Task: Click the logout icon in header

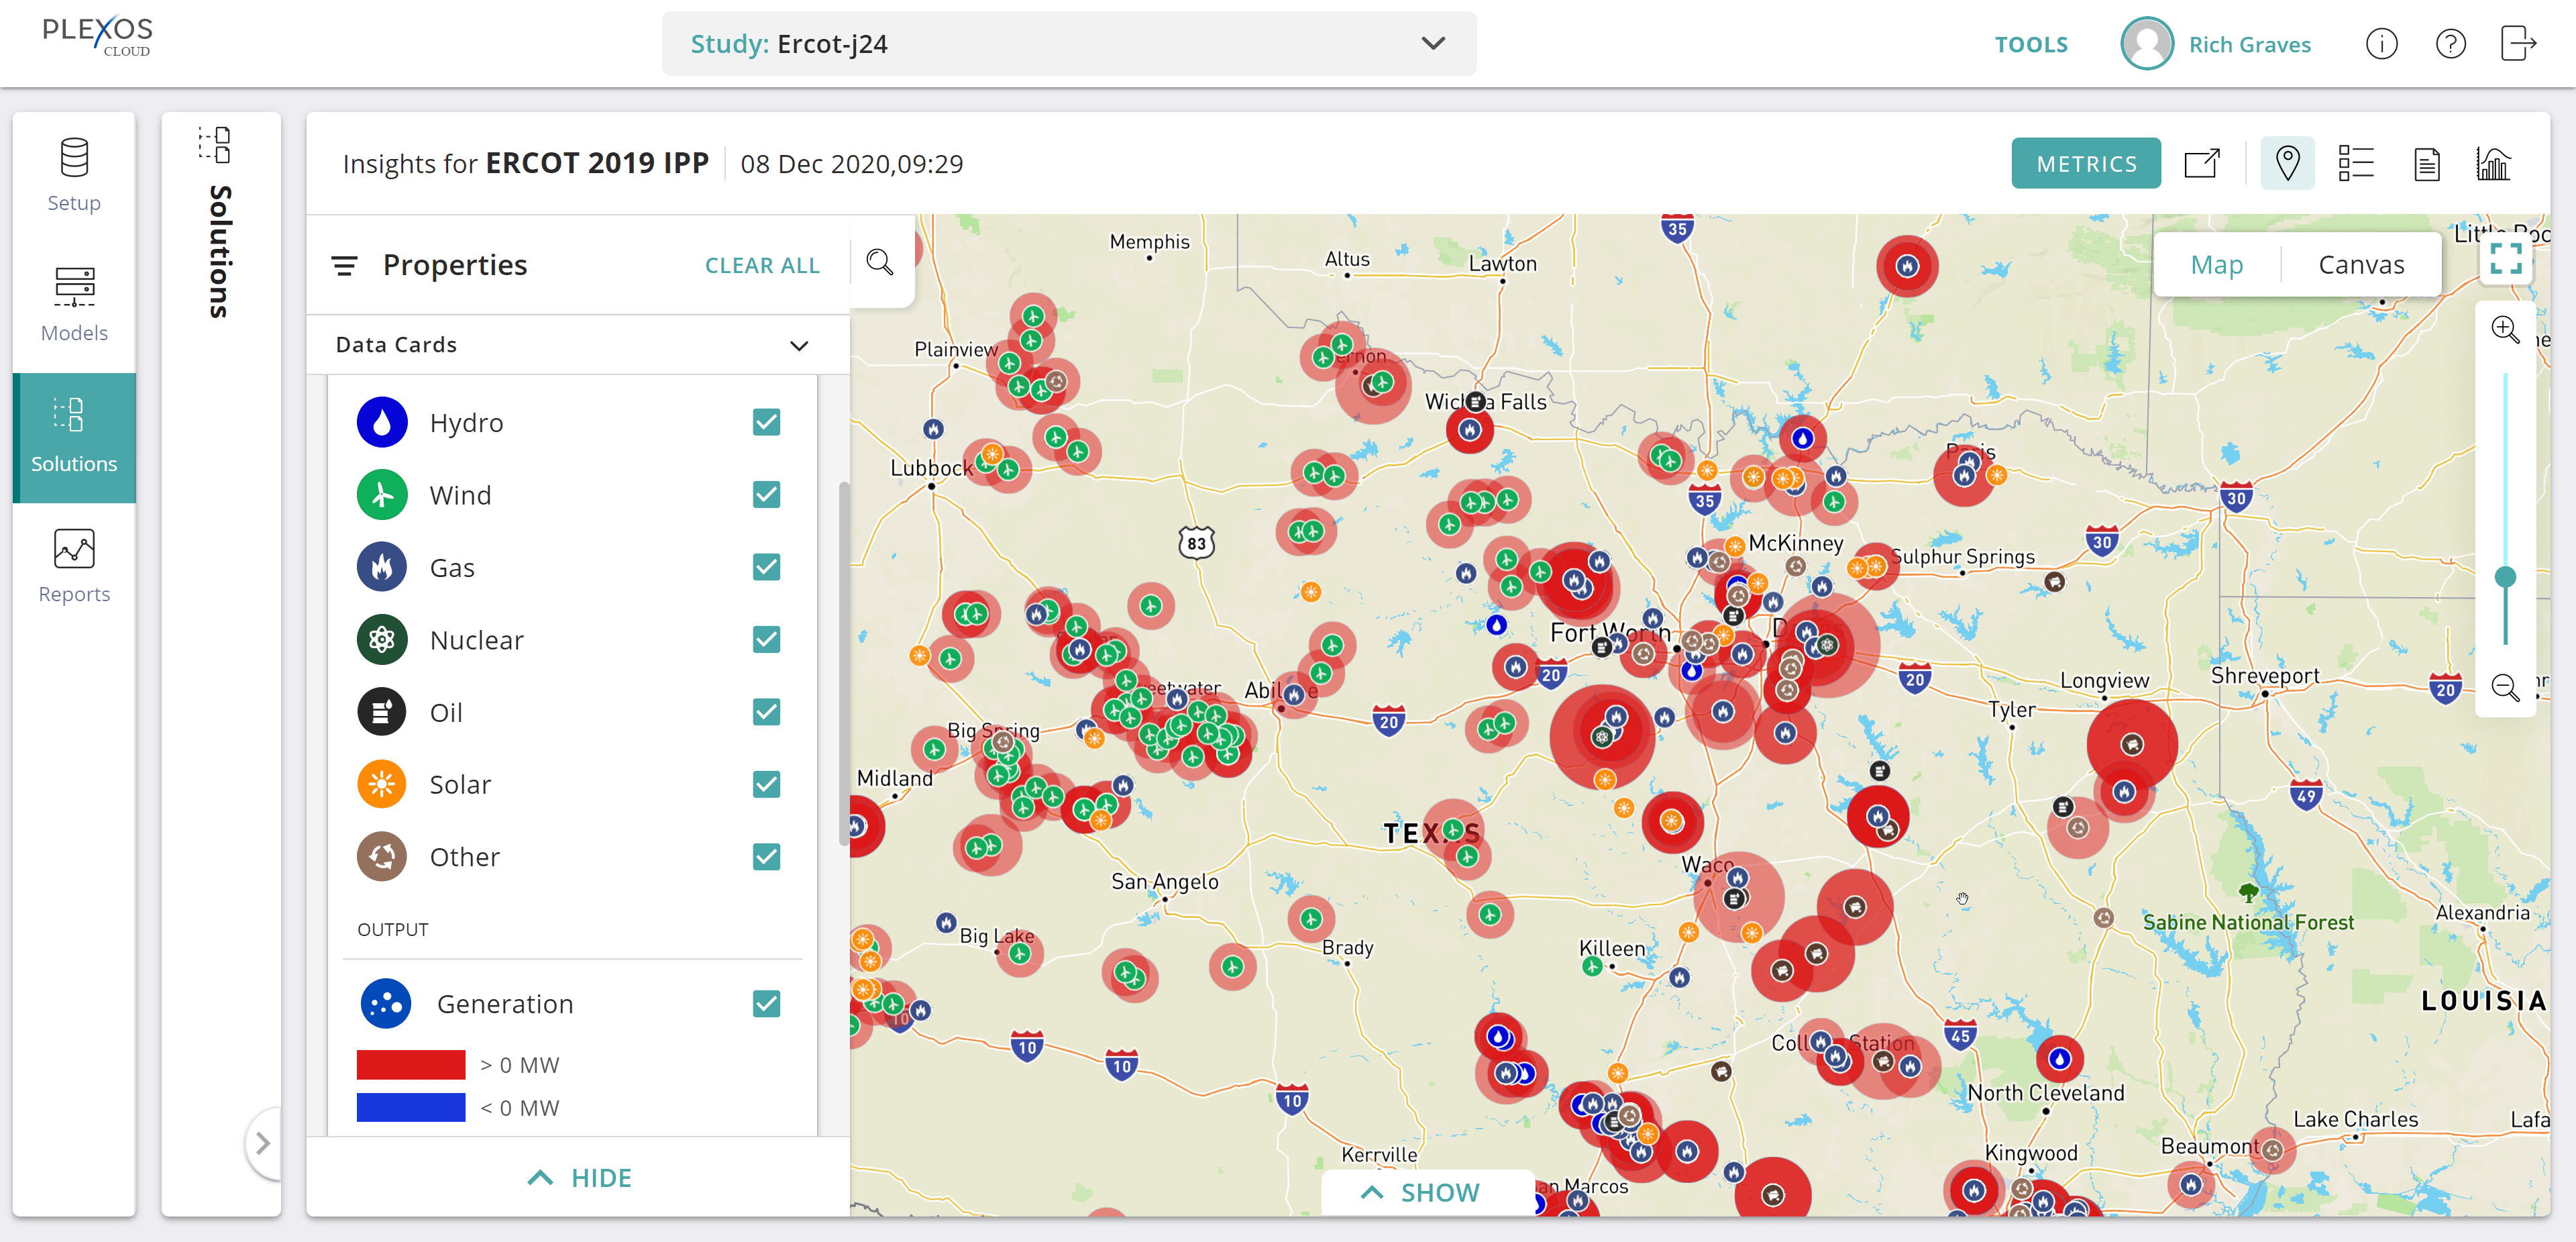Action: point(2518,44)
